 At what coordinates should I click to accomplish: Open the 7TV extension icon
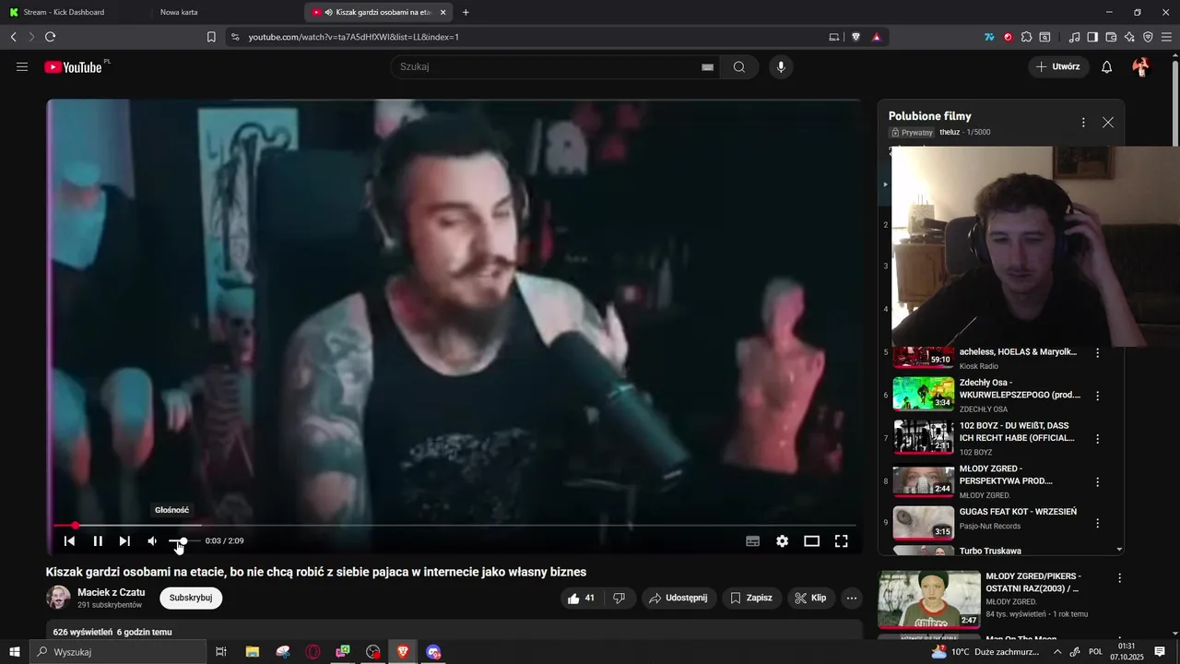[x=989, y=37]
